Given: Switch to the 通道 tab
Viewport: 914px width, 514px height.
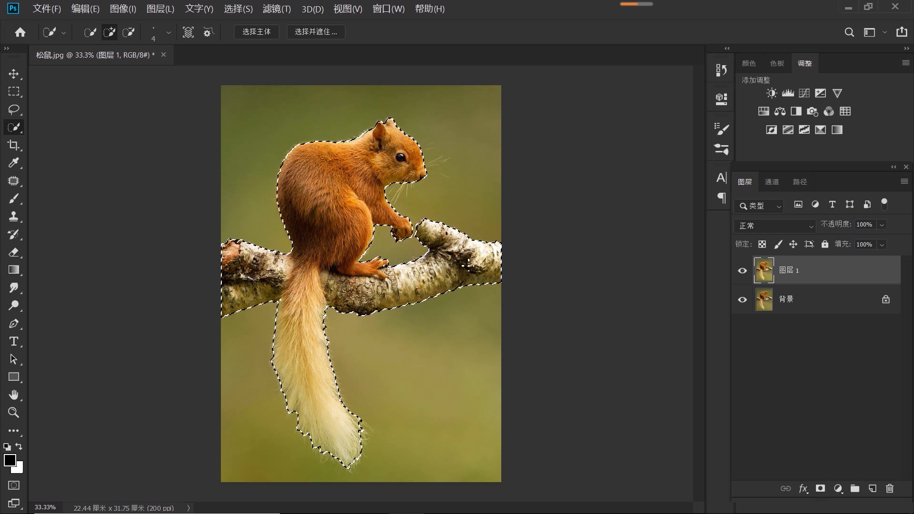Looking at the screenshot, I should 772,182.
